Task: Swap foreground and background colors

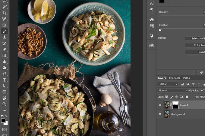Action: pos(6,116)
